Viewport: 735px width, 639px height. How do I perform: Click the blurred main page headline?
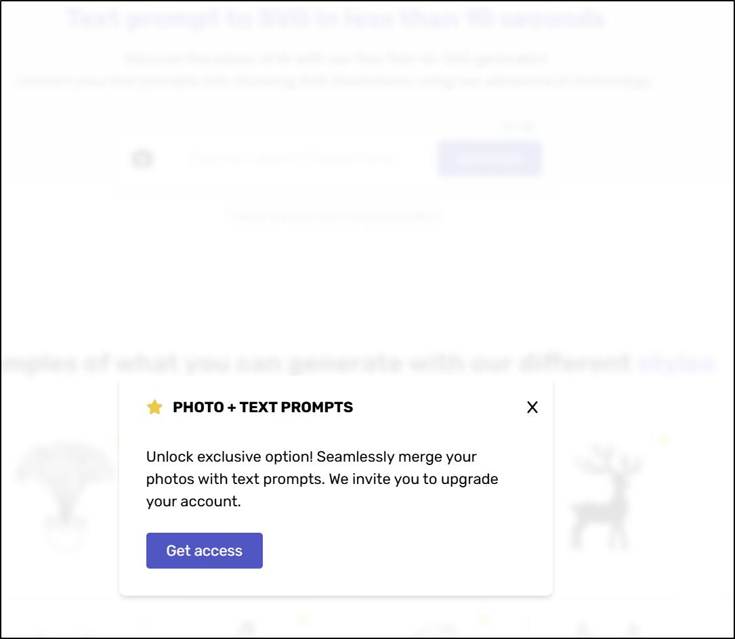[337, 20]
